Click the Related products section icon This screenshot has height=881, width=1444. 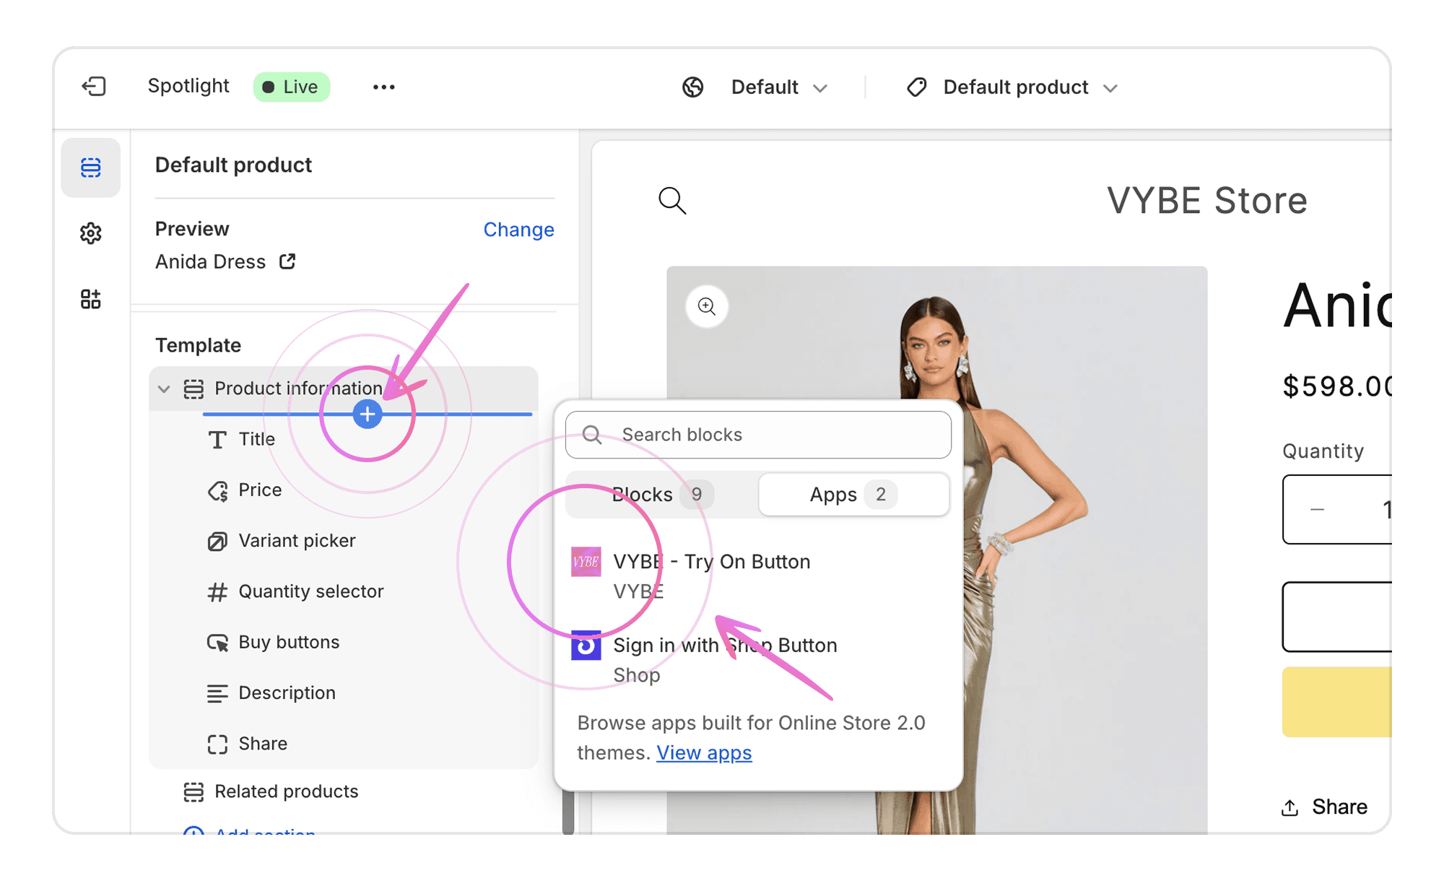click(193, 792)
